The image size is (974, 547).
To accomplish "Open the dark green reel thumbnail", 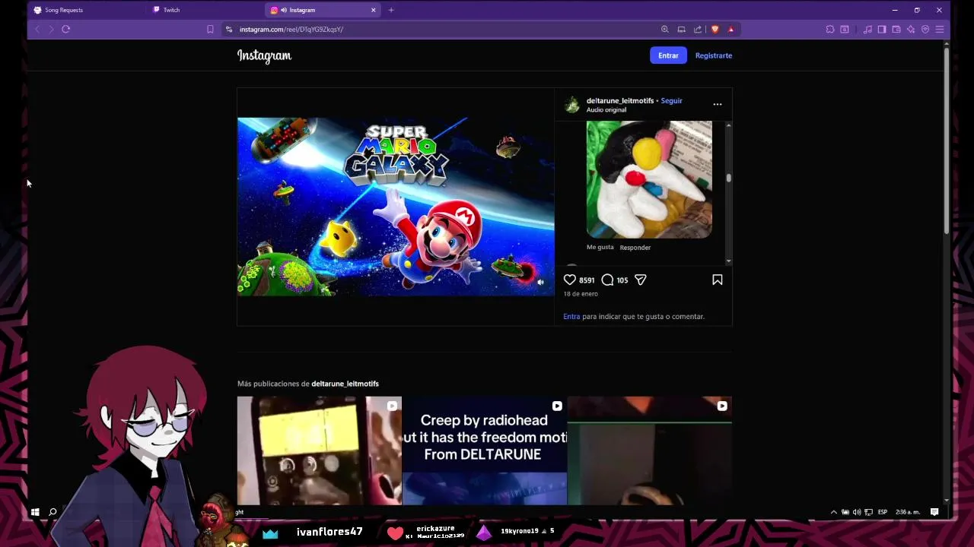I will pyautogui.click(x=650, y=451).
